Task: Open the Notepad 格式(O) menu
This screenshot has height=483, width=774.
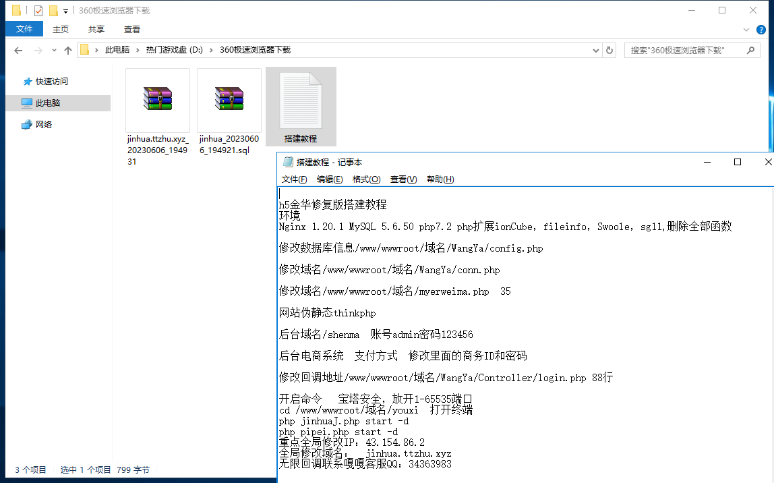Action: pos(366,179)
